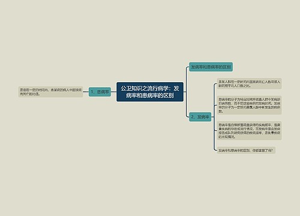Select the central node 公卫知识之流行病学
Image resolution: width=300 pixels, height=216 pixels.
(x=150, y=92)
